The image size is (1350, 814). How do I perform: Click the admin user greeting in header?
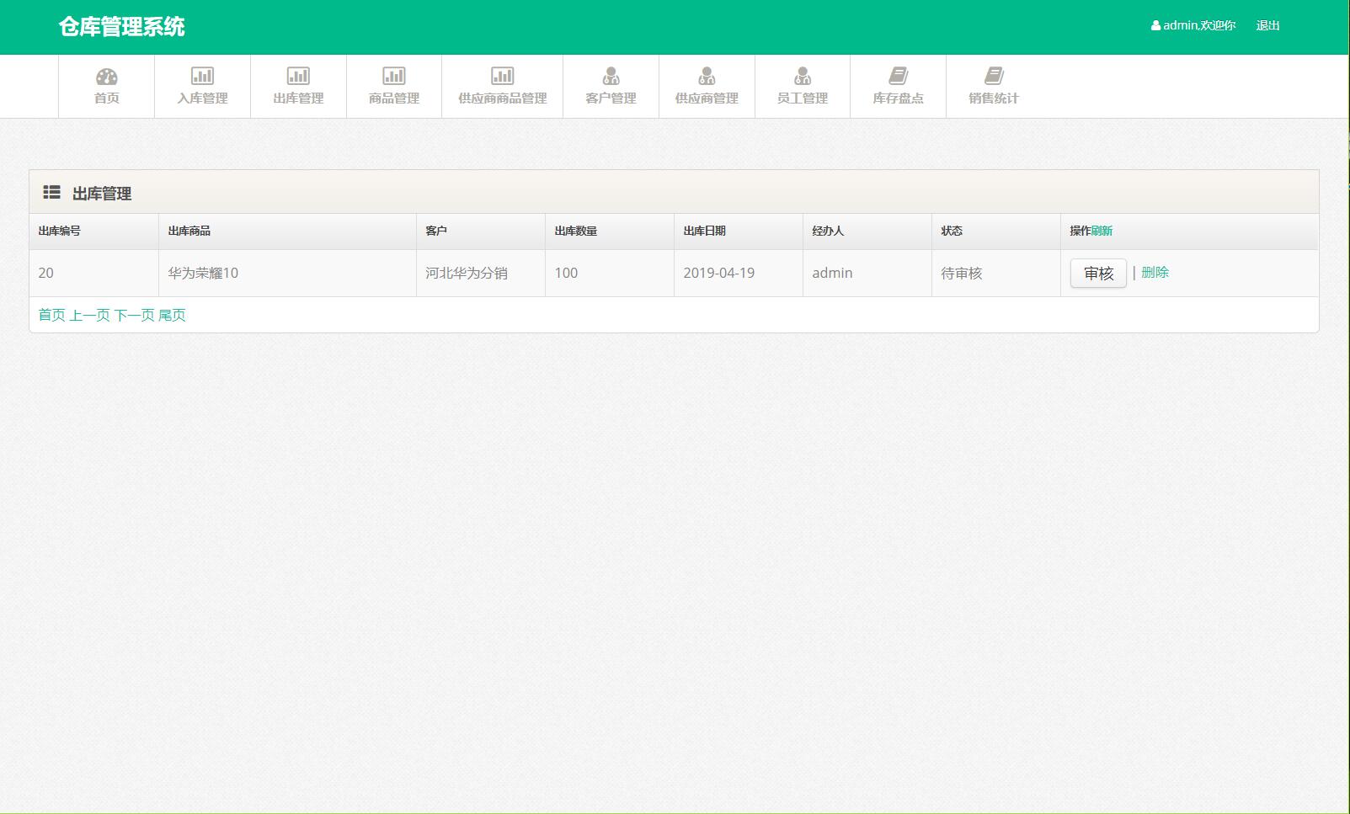tap(1193, 26)
